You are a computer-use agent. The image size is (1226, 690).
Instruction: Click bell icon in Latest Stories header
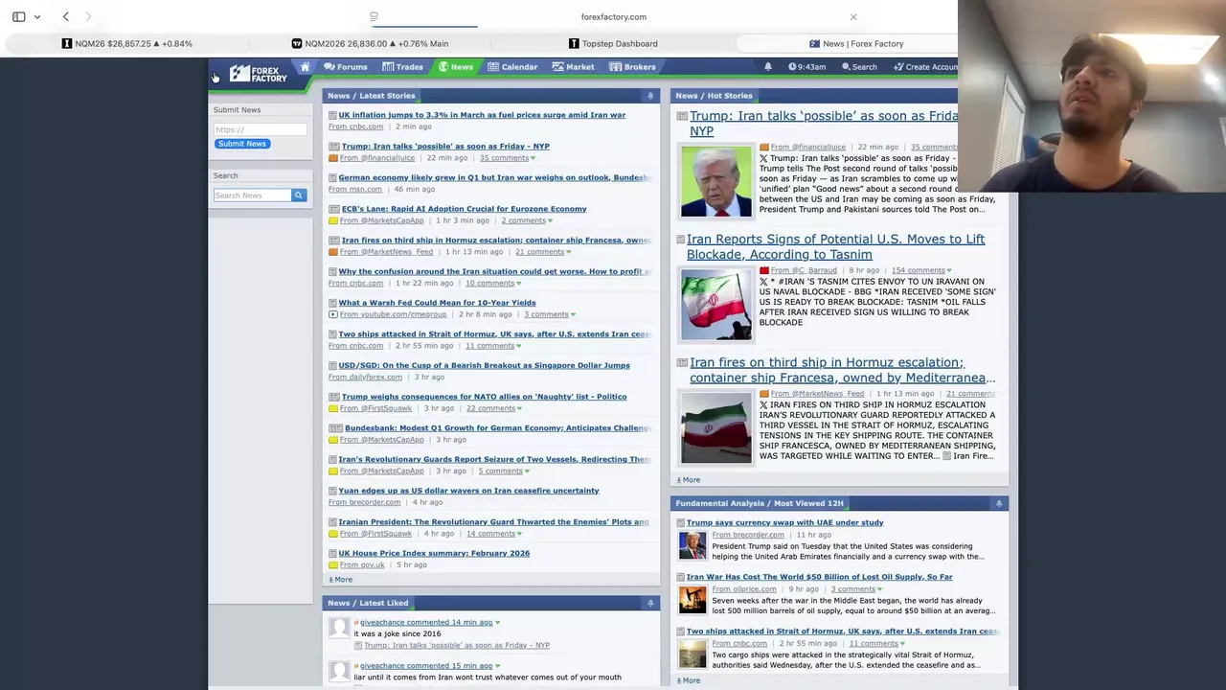650,96
